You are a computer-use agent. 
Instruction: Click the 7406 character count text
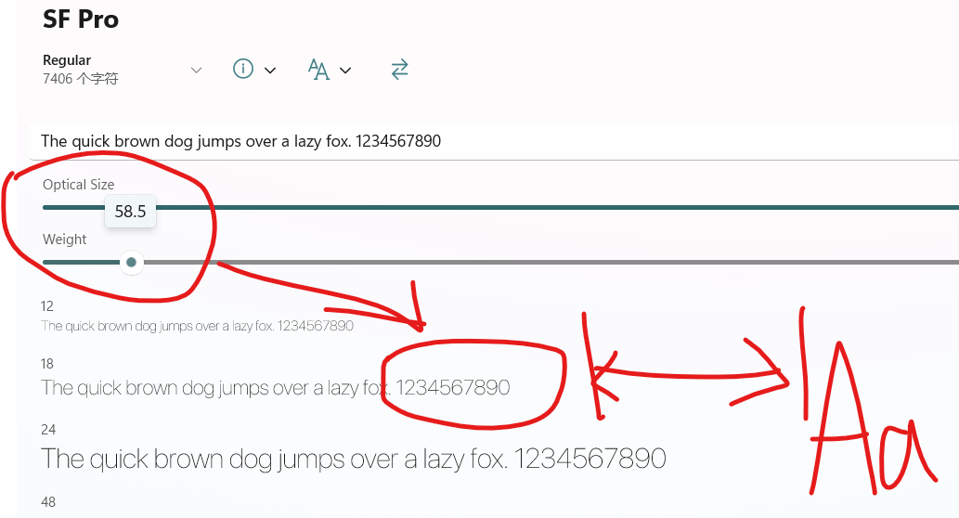point(80,79)
